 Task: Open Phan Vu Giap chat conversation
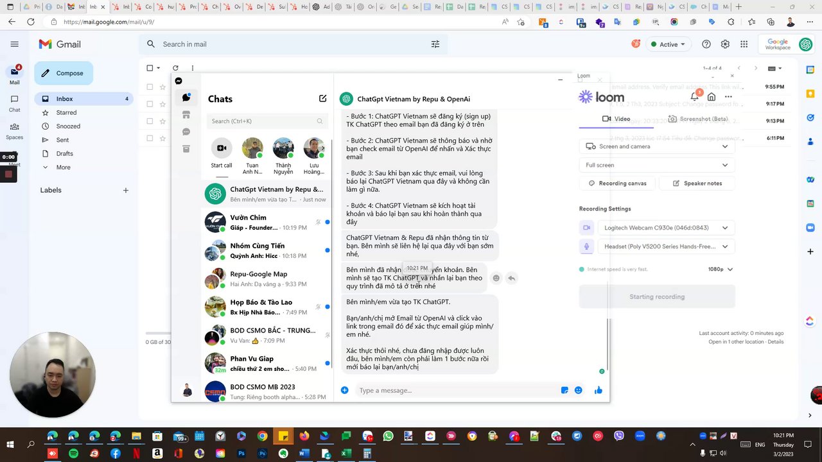267,363
